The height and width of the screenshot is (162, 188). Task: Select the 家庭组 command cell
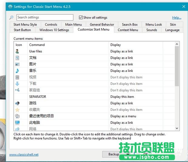point(68,90)
